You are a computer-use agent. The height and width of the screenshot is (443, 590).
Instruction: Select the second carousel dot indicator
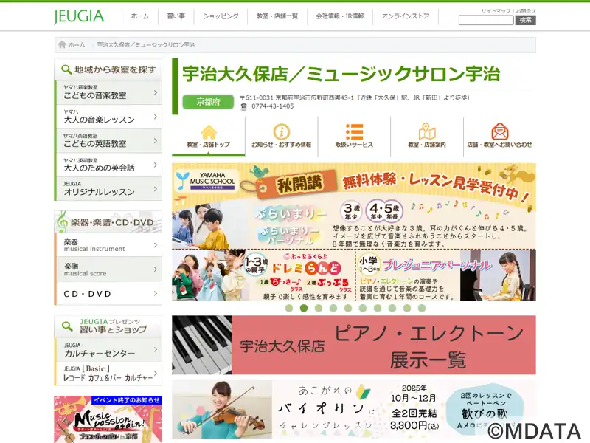[304, 308]
